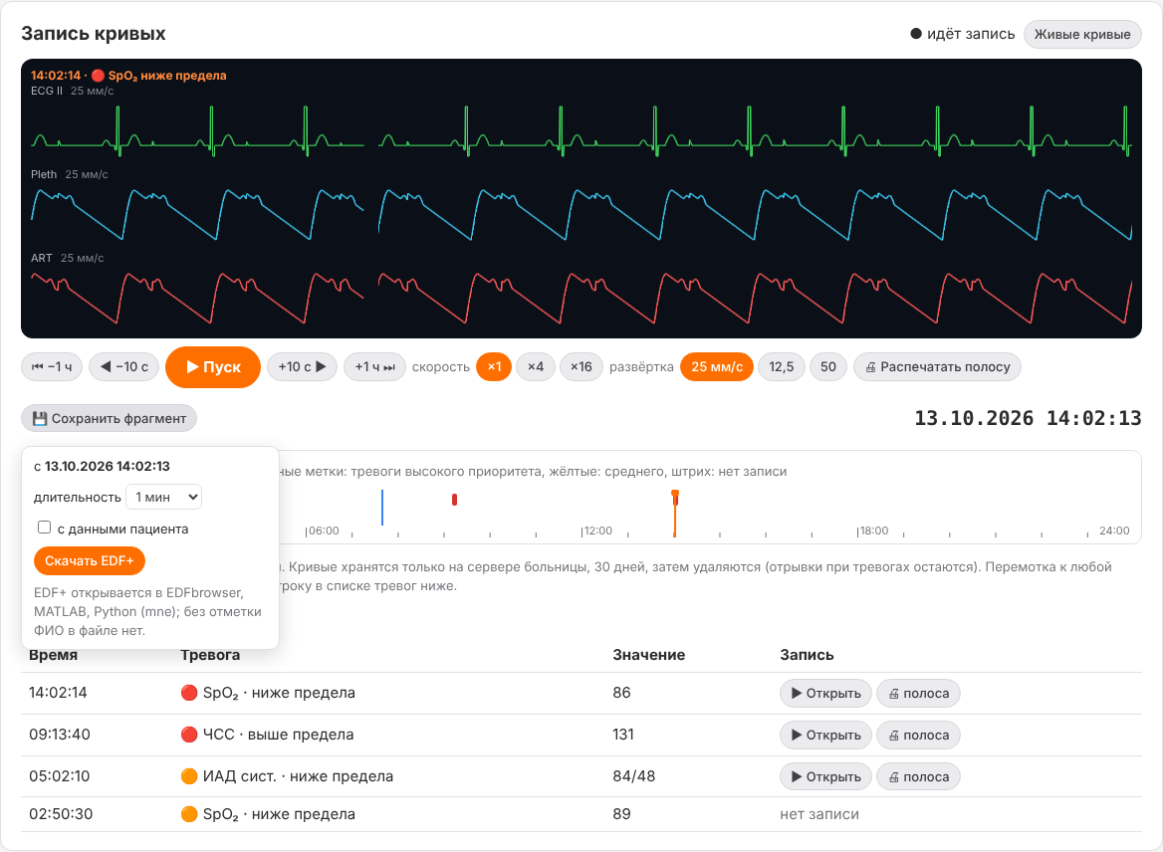The height and width of the screenshot is (852, 1163).
Task: Start playback with the Пуск button
Action: coord(213,367)
